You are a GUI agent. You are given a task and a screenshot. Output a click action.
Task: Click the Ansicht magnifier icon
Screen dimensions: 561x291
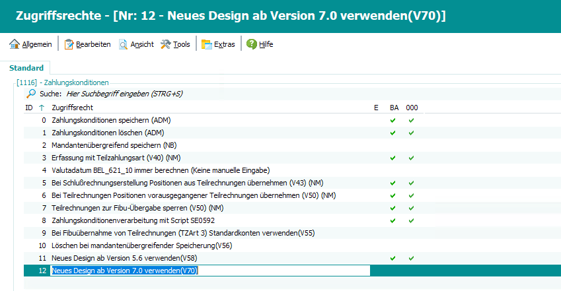124,44
